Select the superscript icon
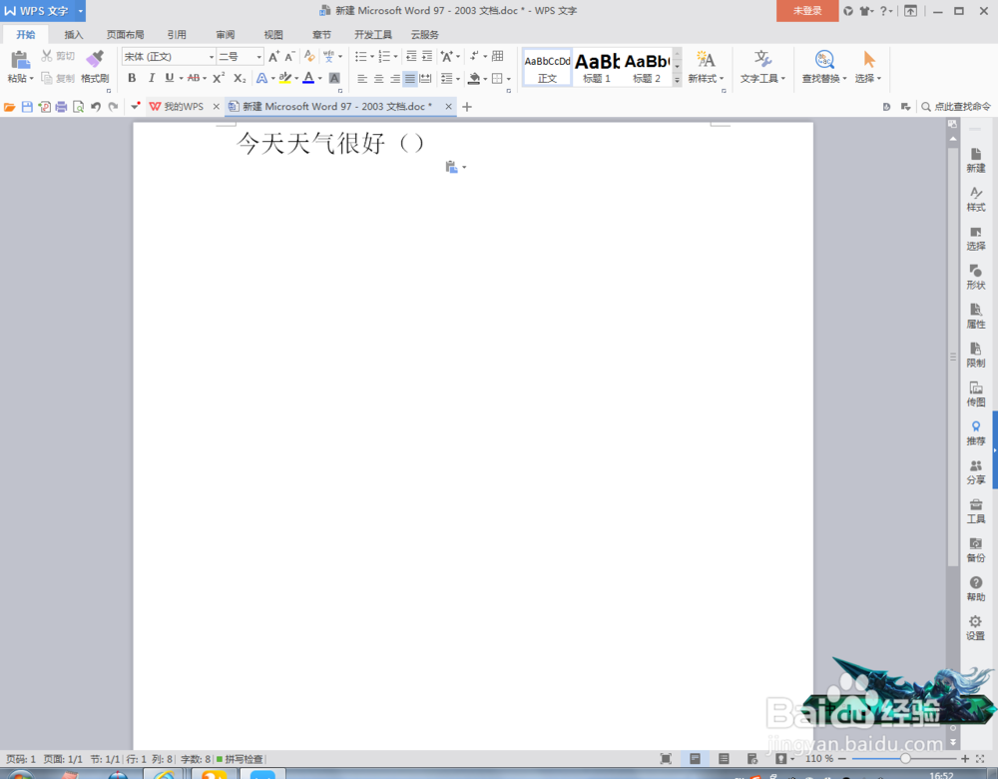998x779 pixels. pyautogui.click(x=218, y=78)
